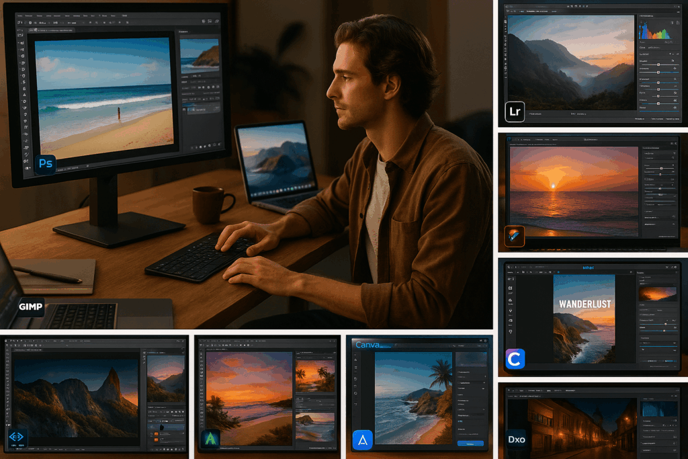Select the document tab above Photoshop's beach canvas
The height and width of the screenshot is (459, 688).
(x=50, y=30)
